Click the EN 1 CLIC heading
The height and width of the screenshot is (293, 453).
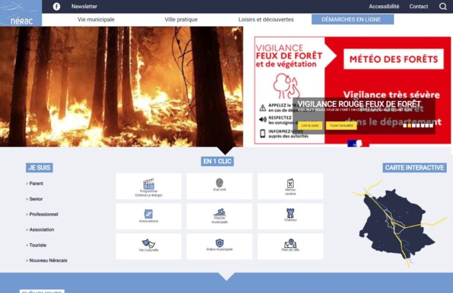pos(217,161)
